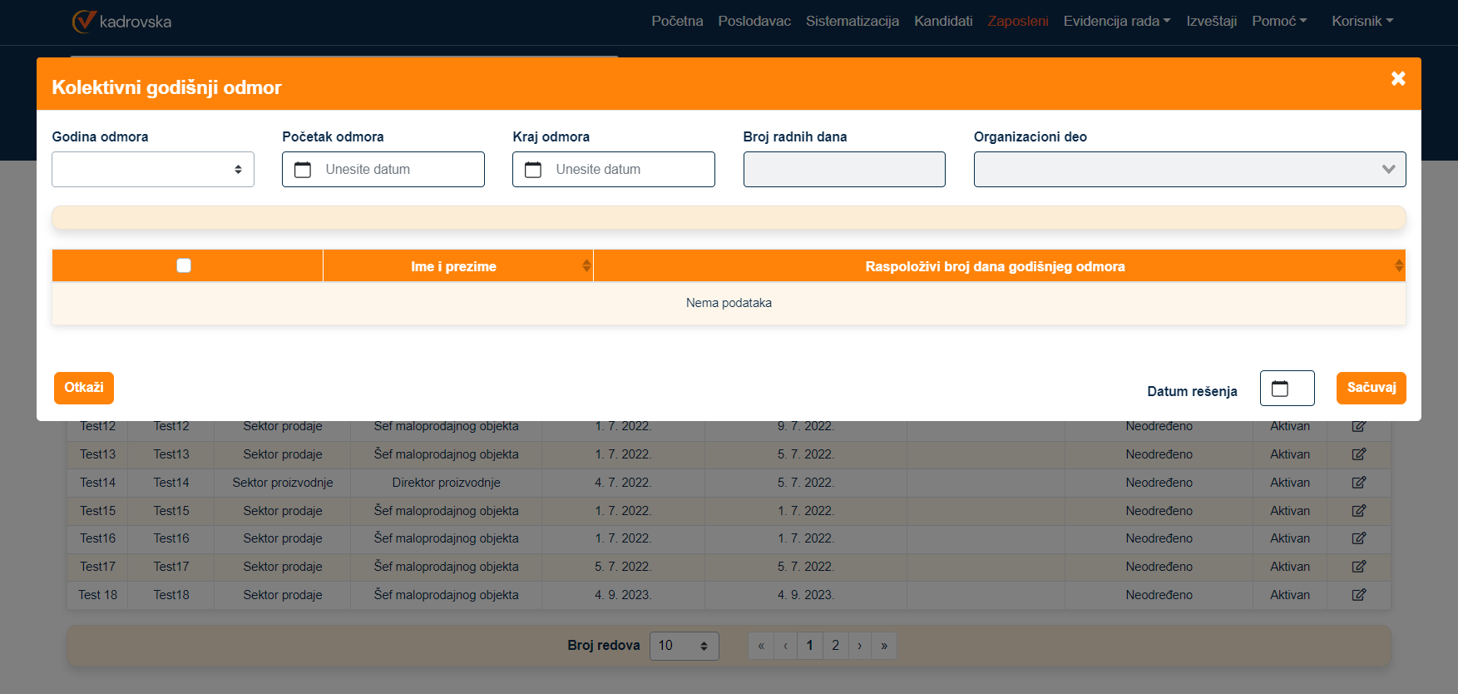Expand the Organizacioni deo dropdown

[x=1189, y=170]
